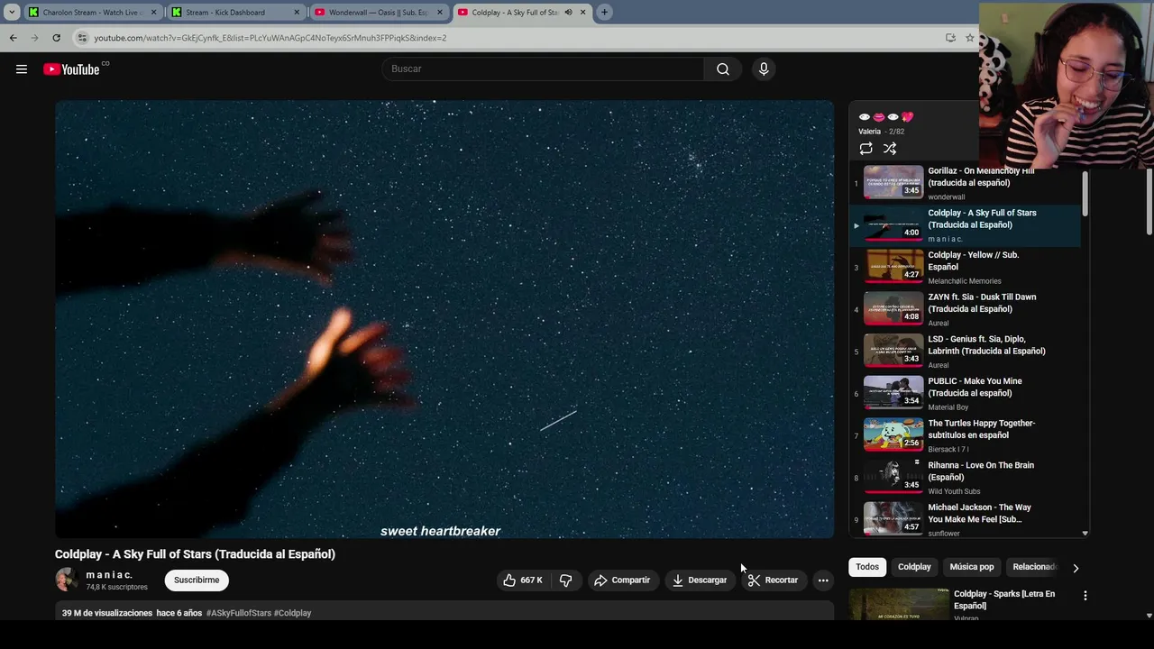Click Suscribirme button
1154x649 pixels.
(x=197, y=580)
